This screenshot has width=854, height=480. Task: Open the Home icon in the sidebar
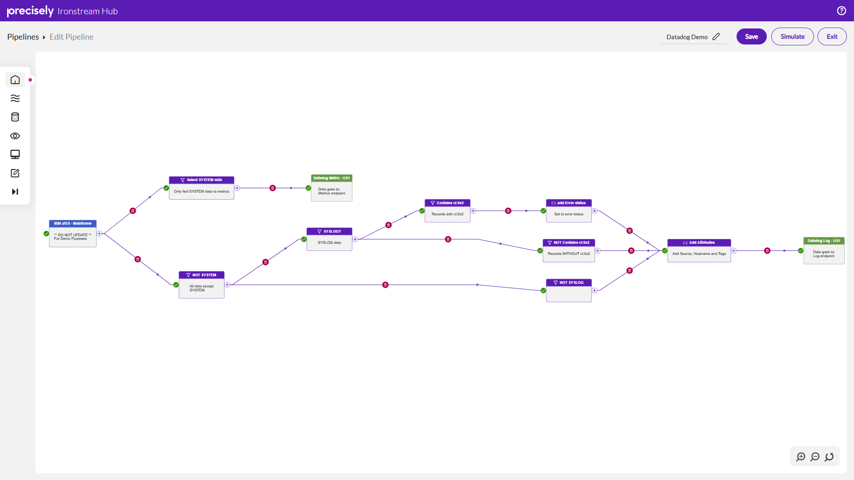[15, 80]
